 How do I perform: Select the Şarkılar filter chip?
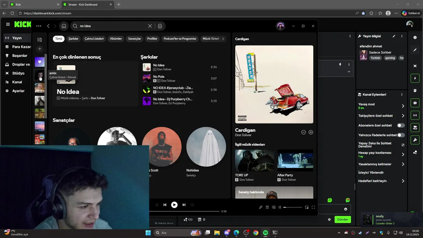pyautogui.click(x=73, y=39)
